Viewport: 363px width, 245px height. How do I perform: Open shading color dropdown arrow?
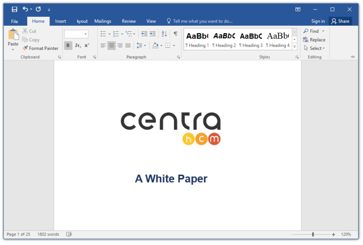tap(162, 46)
